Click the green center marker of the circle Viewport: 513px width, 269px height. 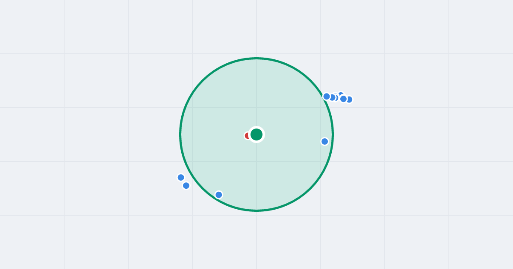(256, 134)
